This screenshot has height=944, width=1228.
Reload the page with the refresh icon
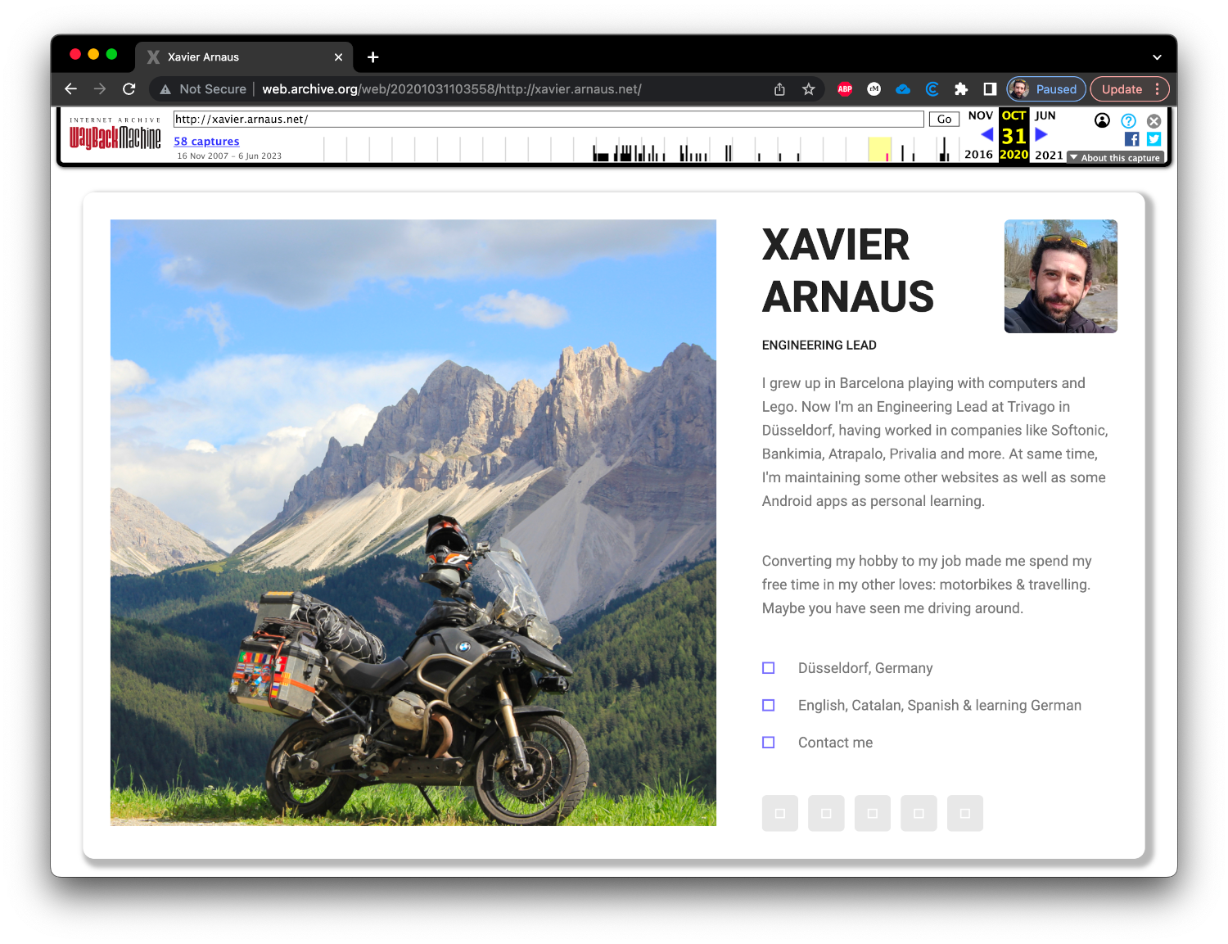tap(129, 88)
